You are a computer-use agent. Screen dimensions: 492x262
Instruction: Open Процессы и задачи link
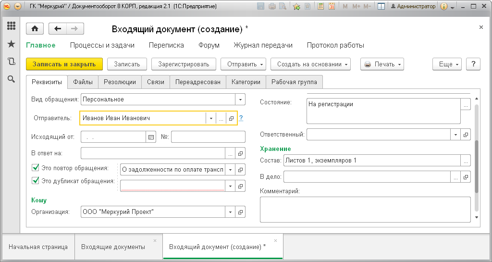click(102, 45)
